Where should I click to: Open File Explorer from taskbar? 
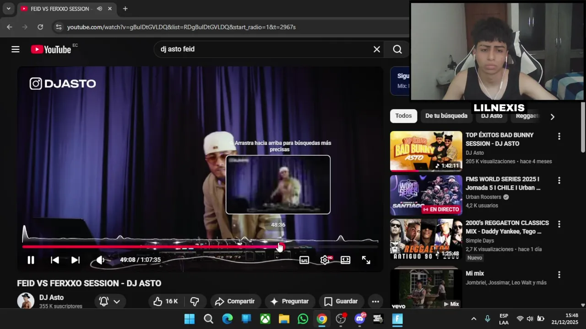284,319
